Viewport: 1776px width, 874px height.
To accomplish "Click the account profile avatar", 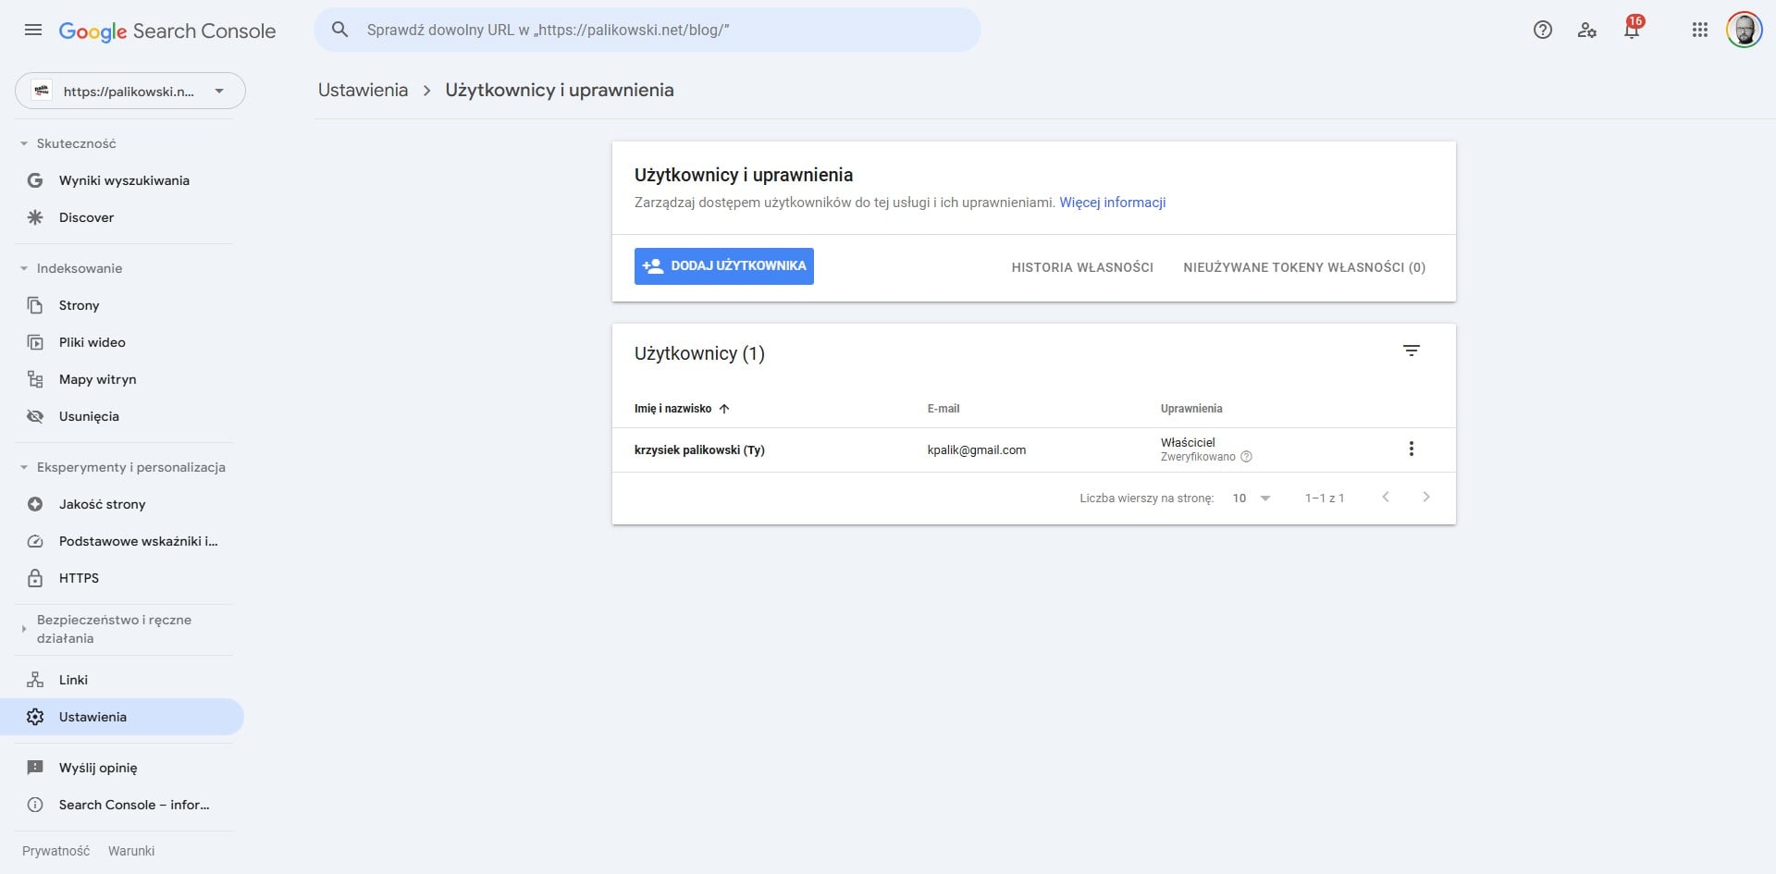I will tap(1744, 30).
